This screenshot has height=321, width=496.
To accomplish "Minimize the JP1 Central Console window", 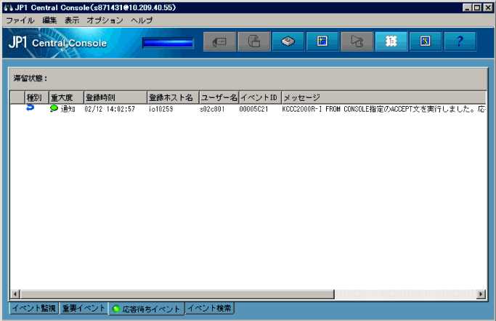I will pyautogui.click(x=467, y=7).
